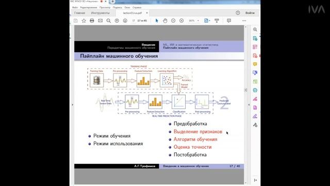Click the red text Выделение признаков
The height and width of the screenshot is (186, 330).
[x=198, y=132]
